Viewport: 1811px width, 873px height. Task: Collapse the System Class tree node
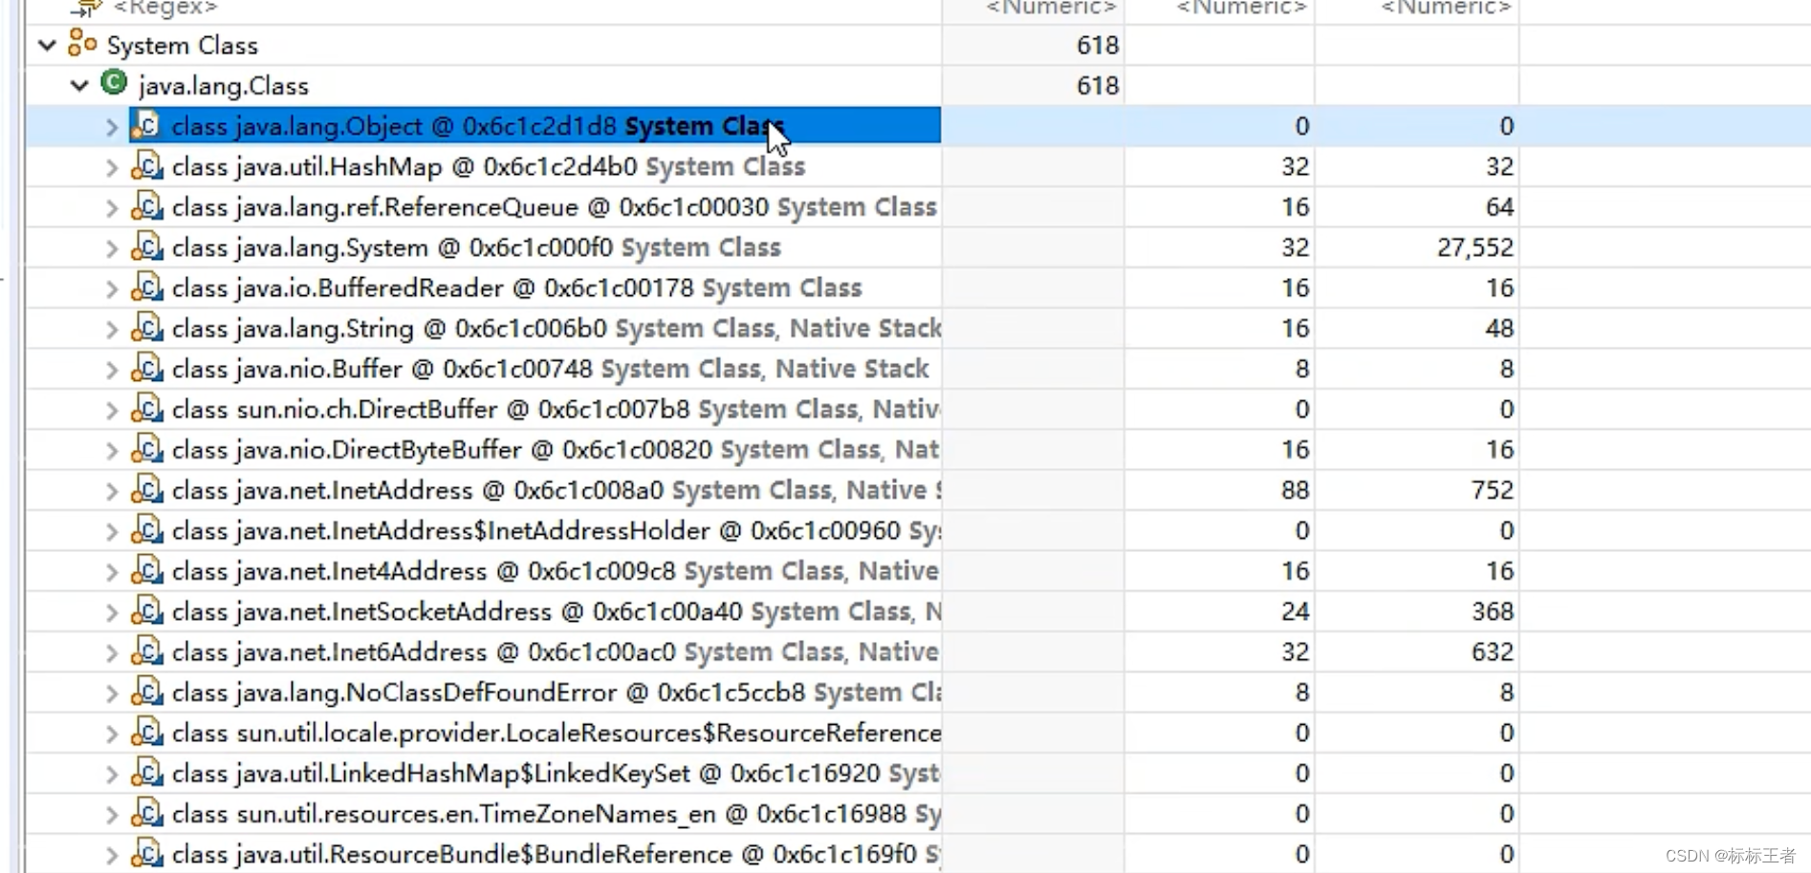coord(47,45)
